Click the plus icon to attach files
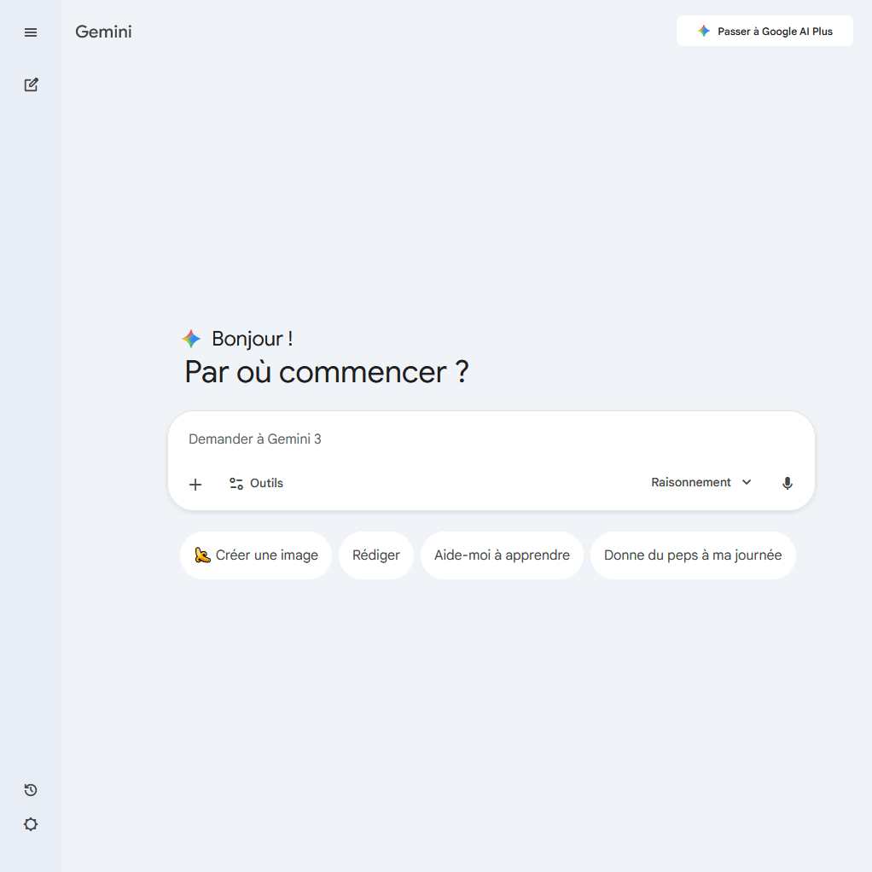This screenshot has width=872, height=872. (x=195, y=484)
